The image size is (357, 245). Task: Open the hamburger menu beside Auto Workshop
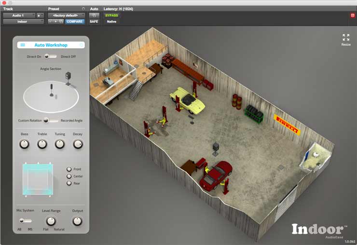(x=23, y=45)
